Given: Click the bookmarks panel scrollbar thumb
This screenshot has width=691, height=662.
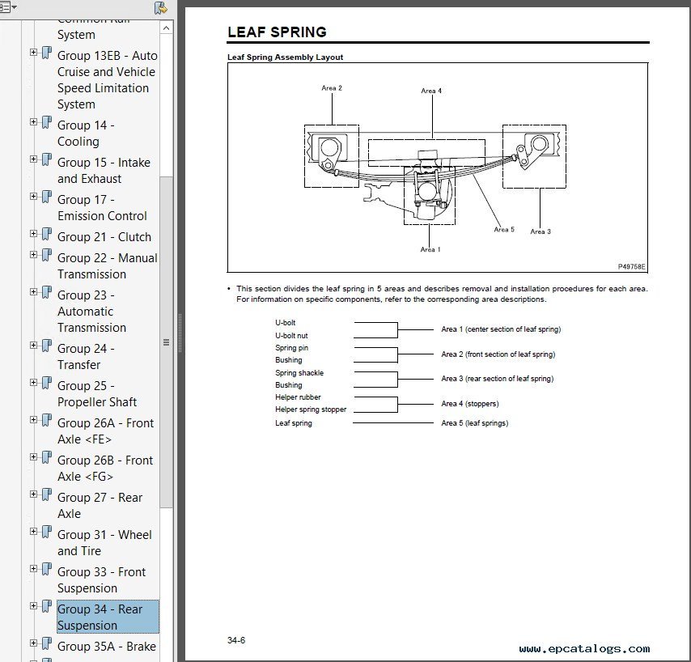Looking at the screenshot, I should (x=166, y=342).
